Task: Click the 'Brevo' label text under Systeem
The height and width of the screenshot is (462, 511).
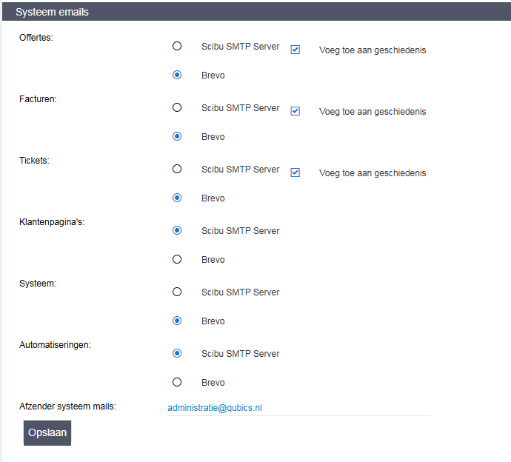Action: click(213, 321)
